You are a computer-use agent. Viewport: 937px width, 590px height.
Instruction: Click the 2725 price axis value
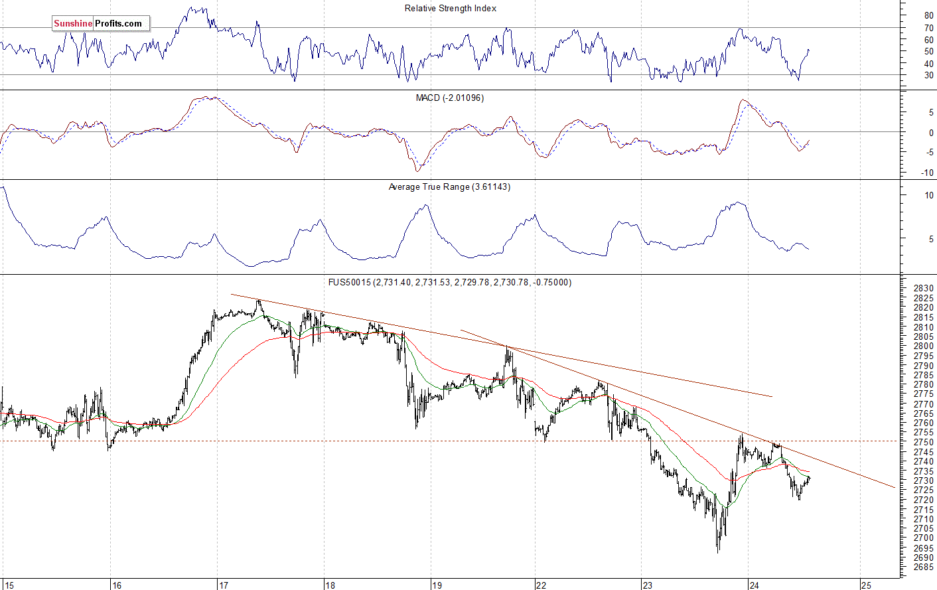(x=923, y=490)
